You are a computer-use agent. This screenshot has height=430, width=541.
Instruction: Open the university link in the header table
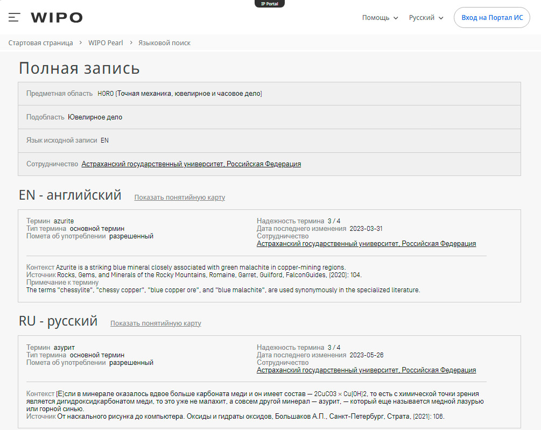(191, 164)
